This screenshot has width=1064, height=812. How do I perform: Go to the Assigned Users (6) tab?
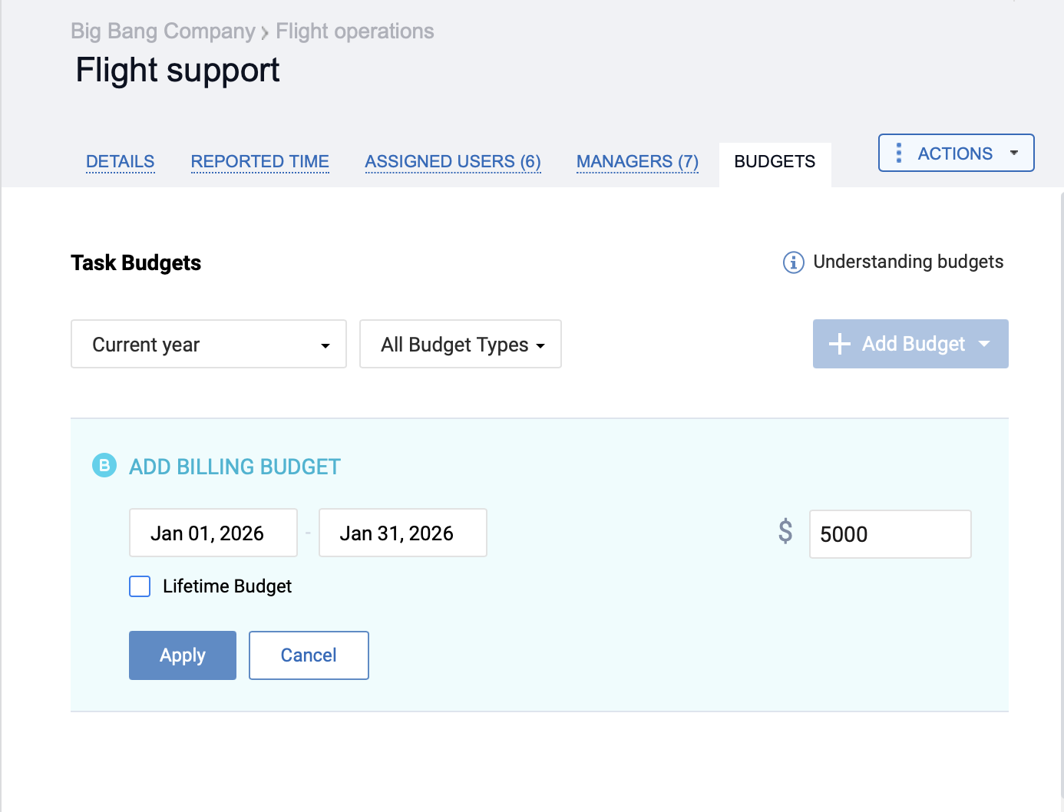(x=452, y=161)
